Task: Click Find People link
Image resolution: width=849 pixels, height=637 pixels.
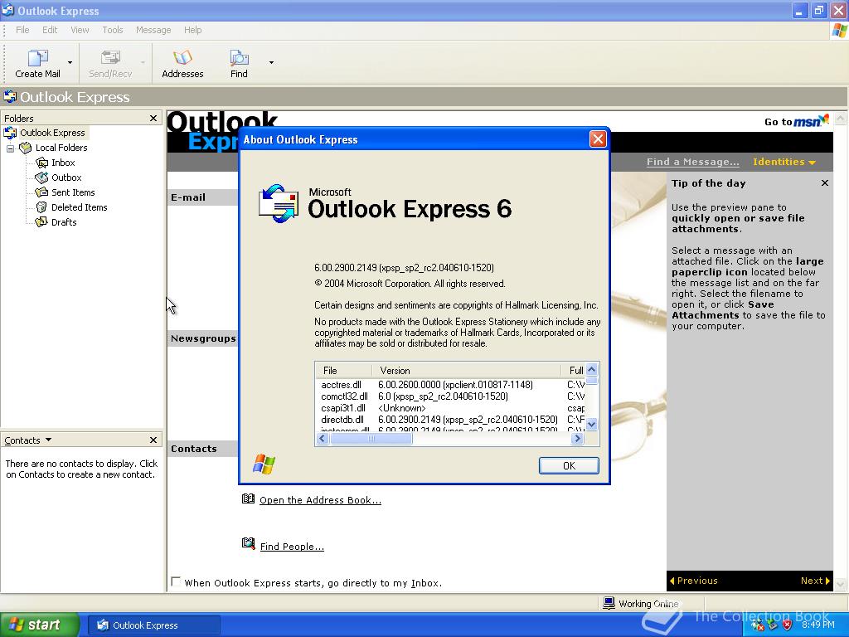Action: (292, 547)
